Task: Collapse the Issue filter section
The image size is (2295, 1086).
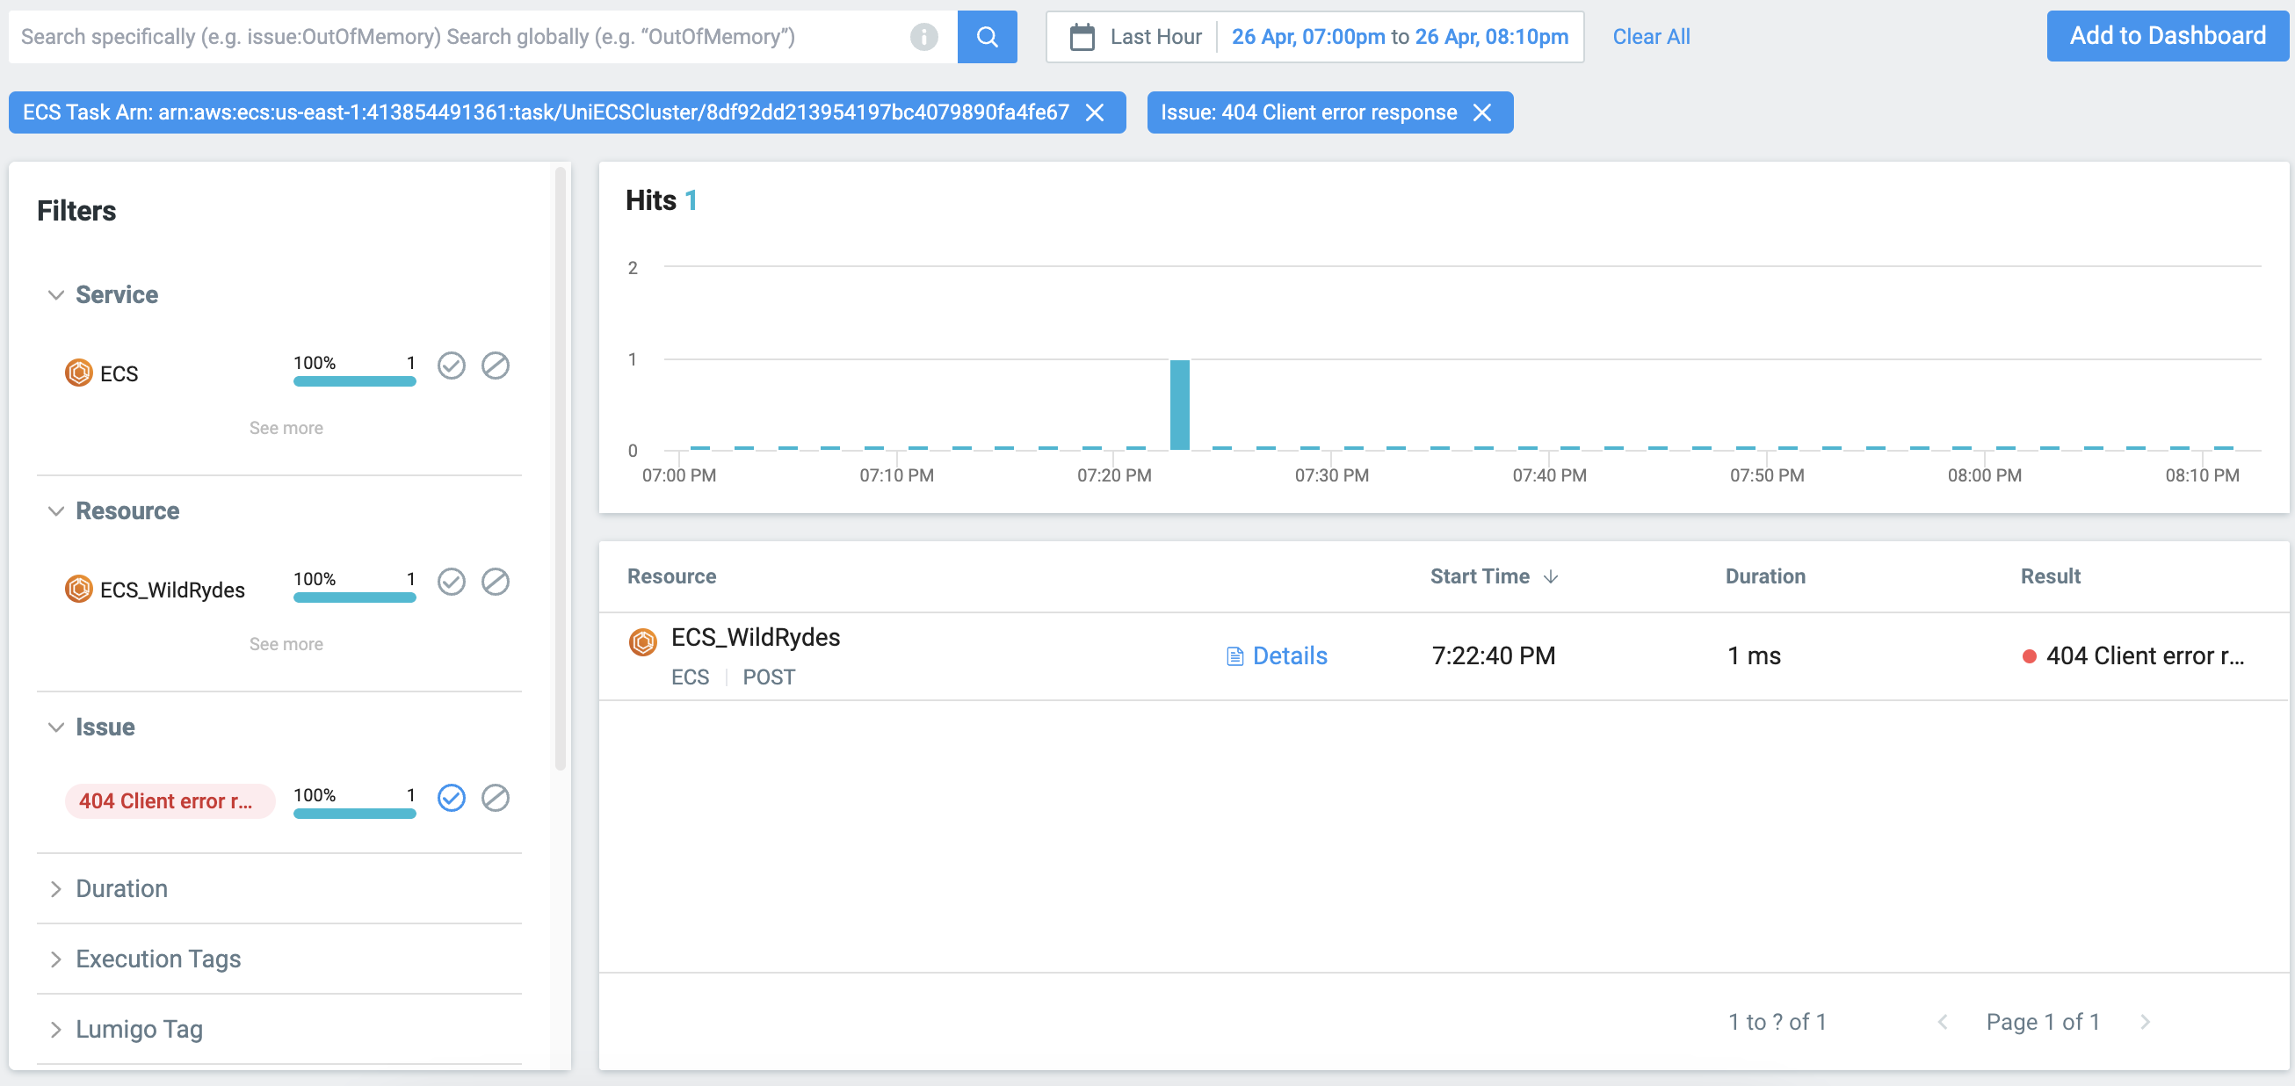Action: [x=56, y=727]
